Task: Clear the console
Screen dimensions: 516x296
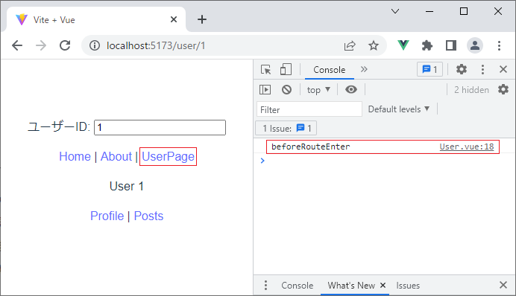Action: tap(286, 89)
